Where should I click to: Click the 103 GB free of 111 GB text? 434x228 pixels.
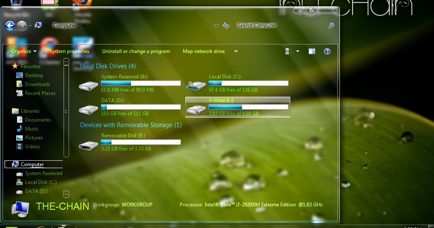(125, 114)
